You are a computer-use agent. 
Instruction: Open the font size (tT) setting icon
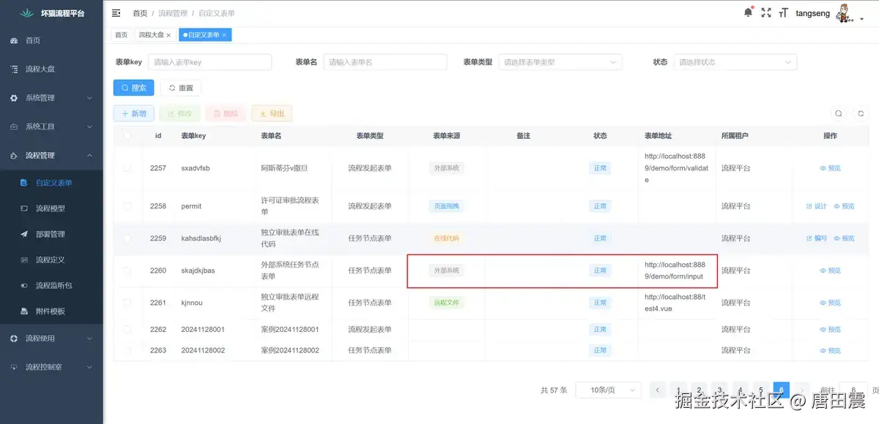point(784,12)
